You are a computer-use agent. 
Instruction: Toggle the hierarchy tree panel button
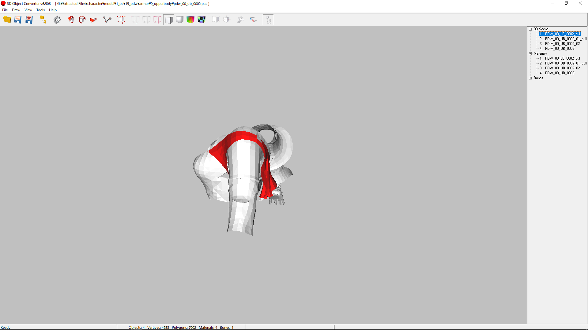268,20
